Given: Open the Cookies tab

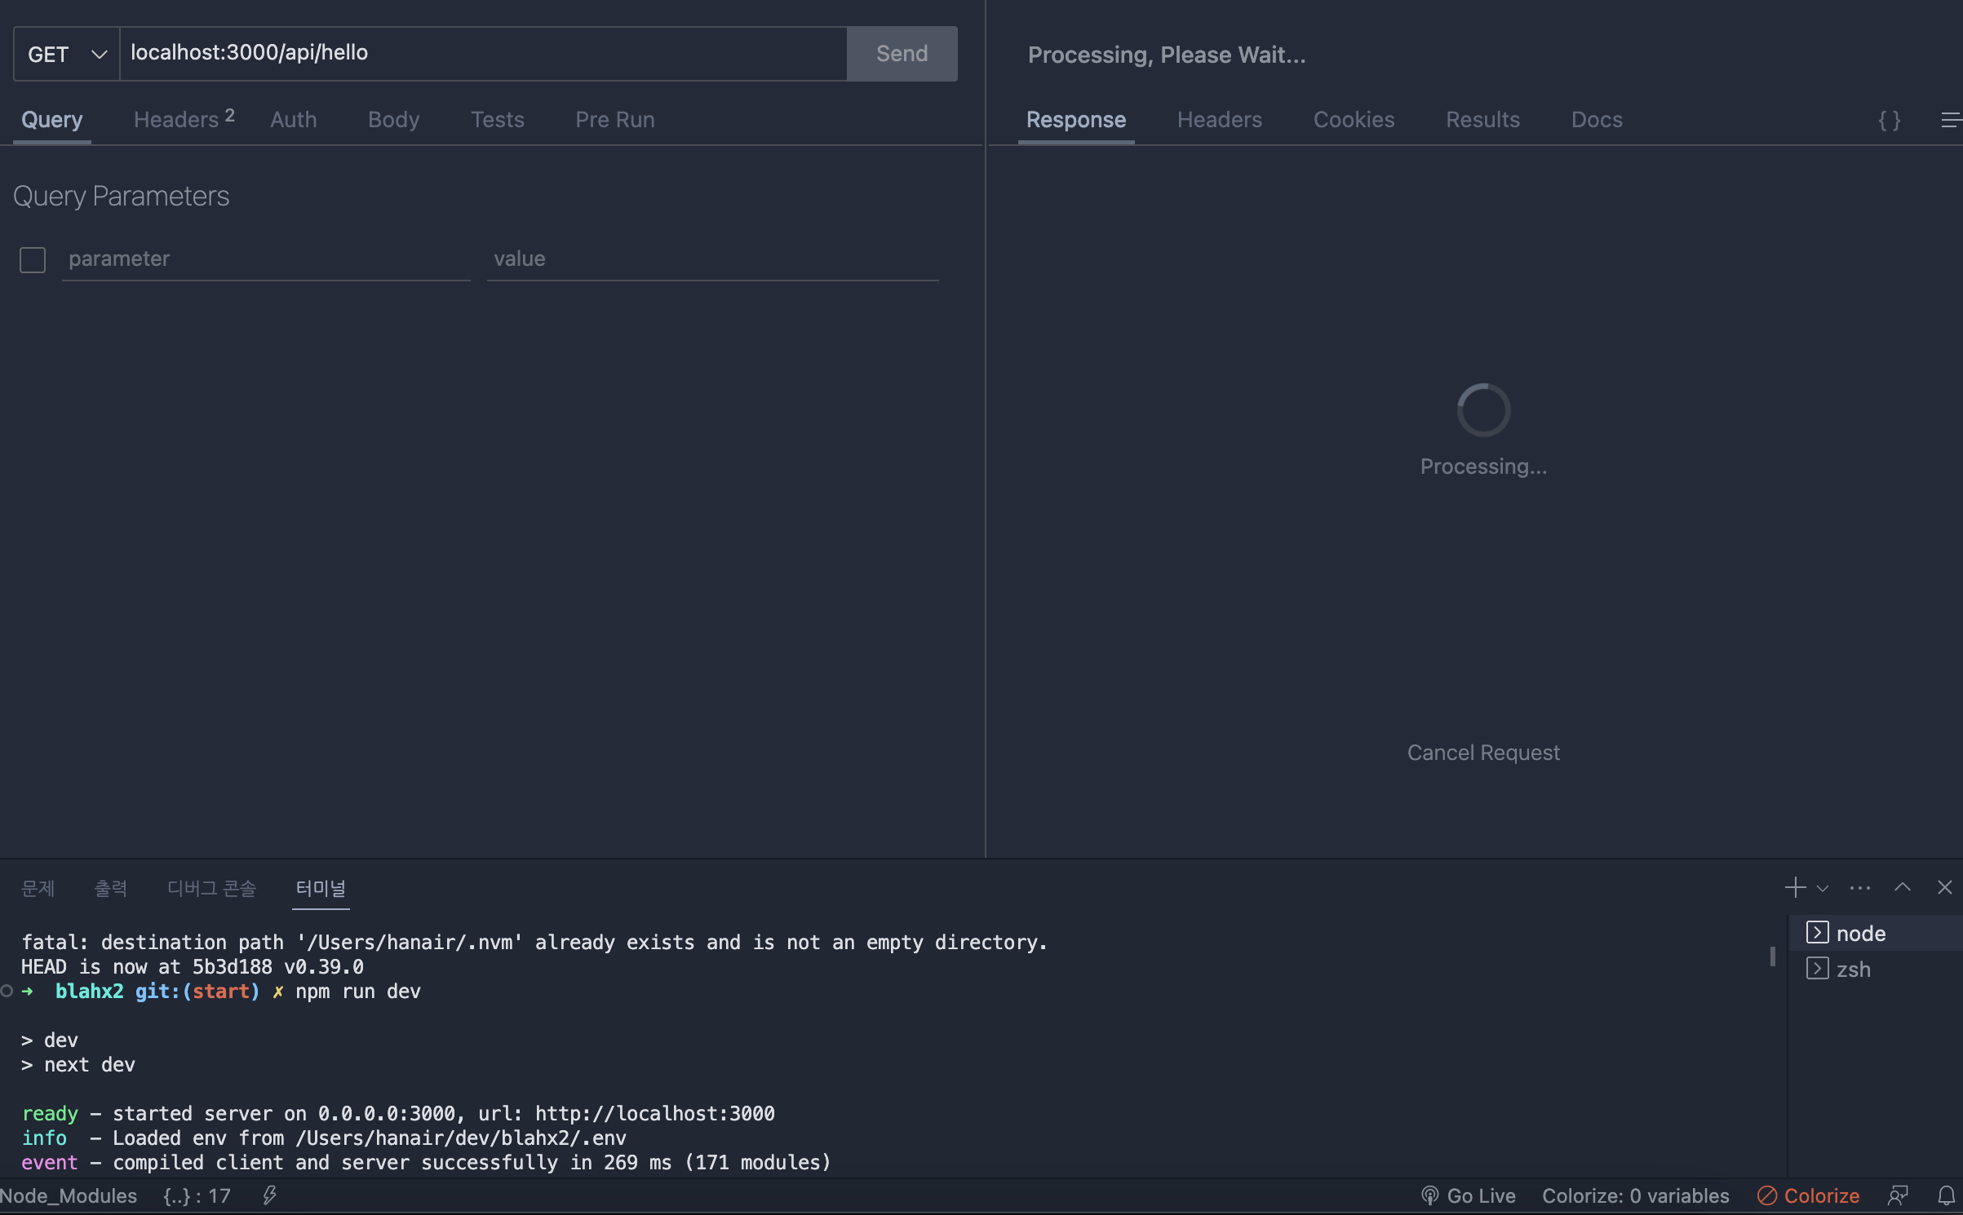Looking at the screenshot, I should [x=1354, y=120].
